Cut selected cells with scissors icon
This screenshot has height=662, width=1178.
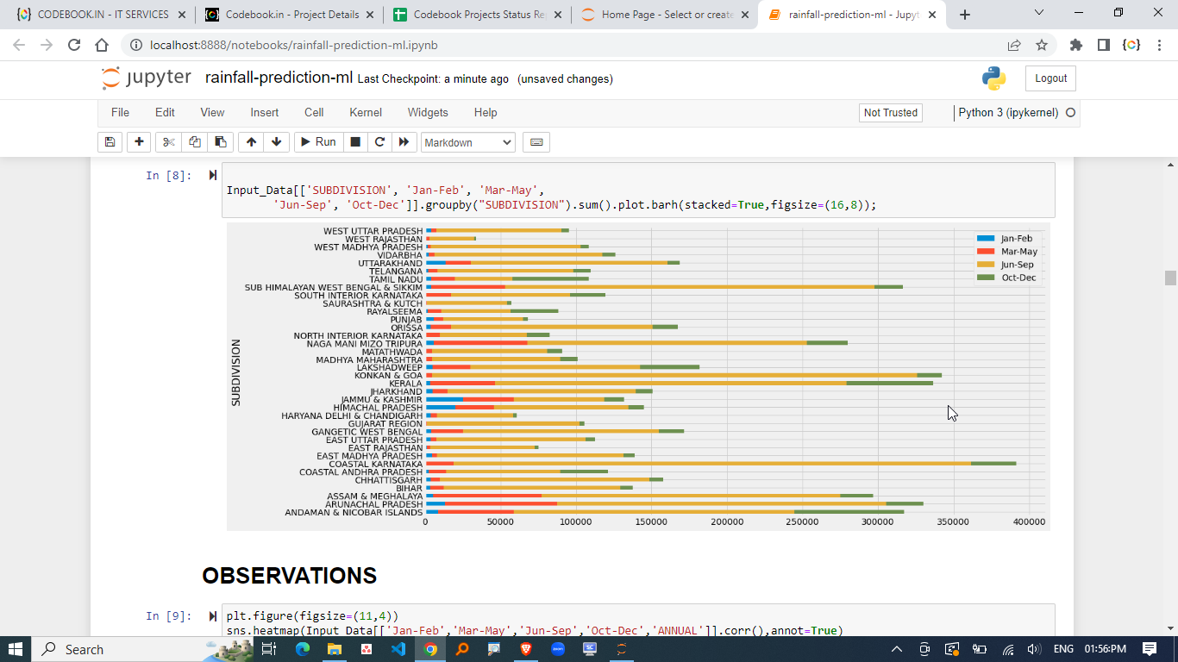(168, 142)
